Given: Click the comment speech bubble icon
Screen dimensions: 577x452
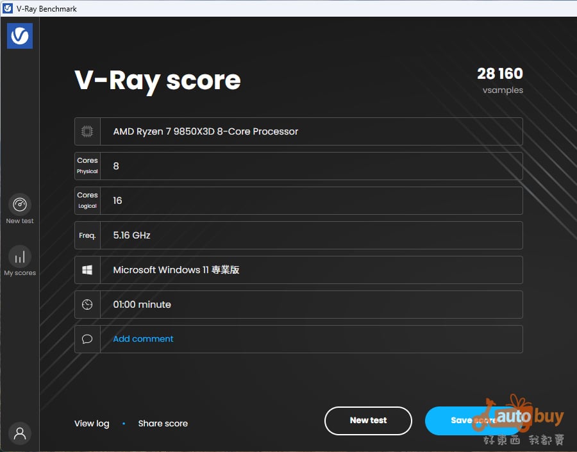Looking at the screenshot, I should pyautogui.click(x=87, y=339).
